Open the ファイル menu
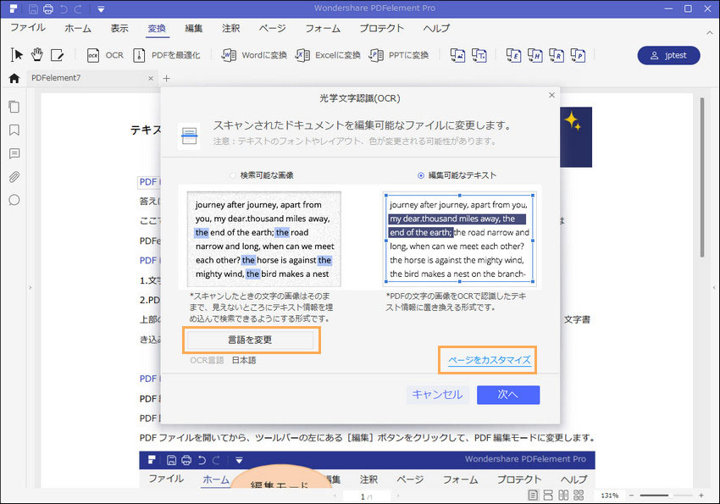The image size is (720, 504). pos(28,28)
